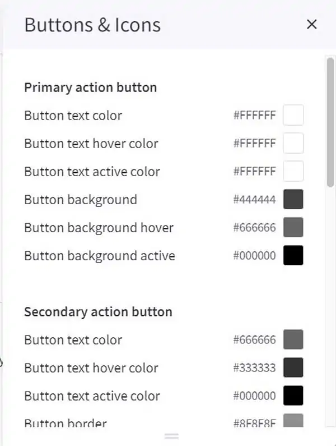Click the Button background hover swatch
336x446 pixels.
click(293, 227)
